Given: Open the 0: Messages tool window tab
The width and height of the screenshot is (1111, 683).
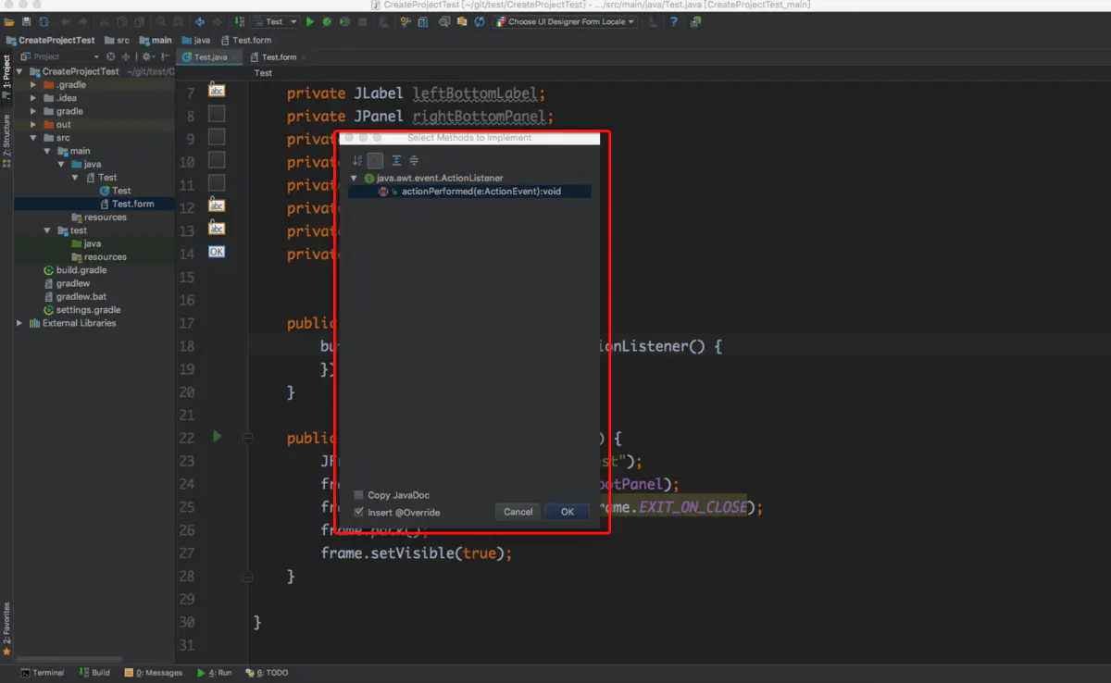Looking at the screenshot, I should pyautogui.click(x=154, y=673).
